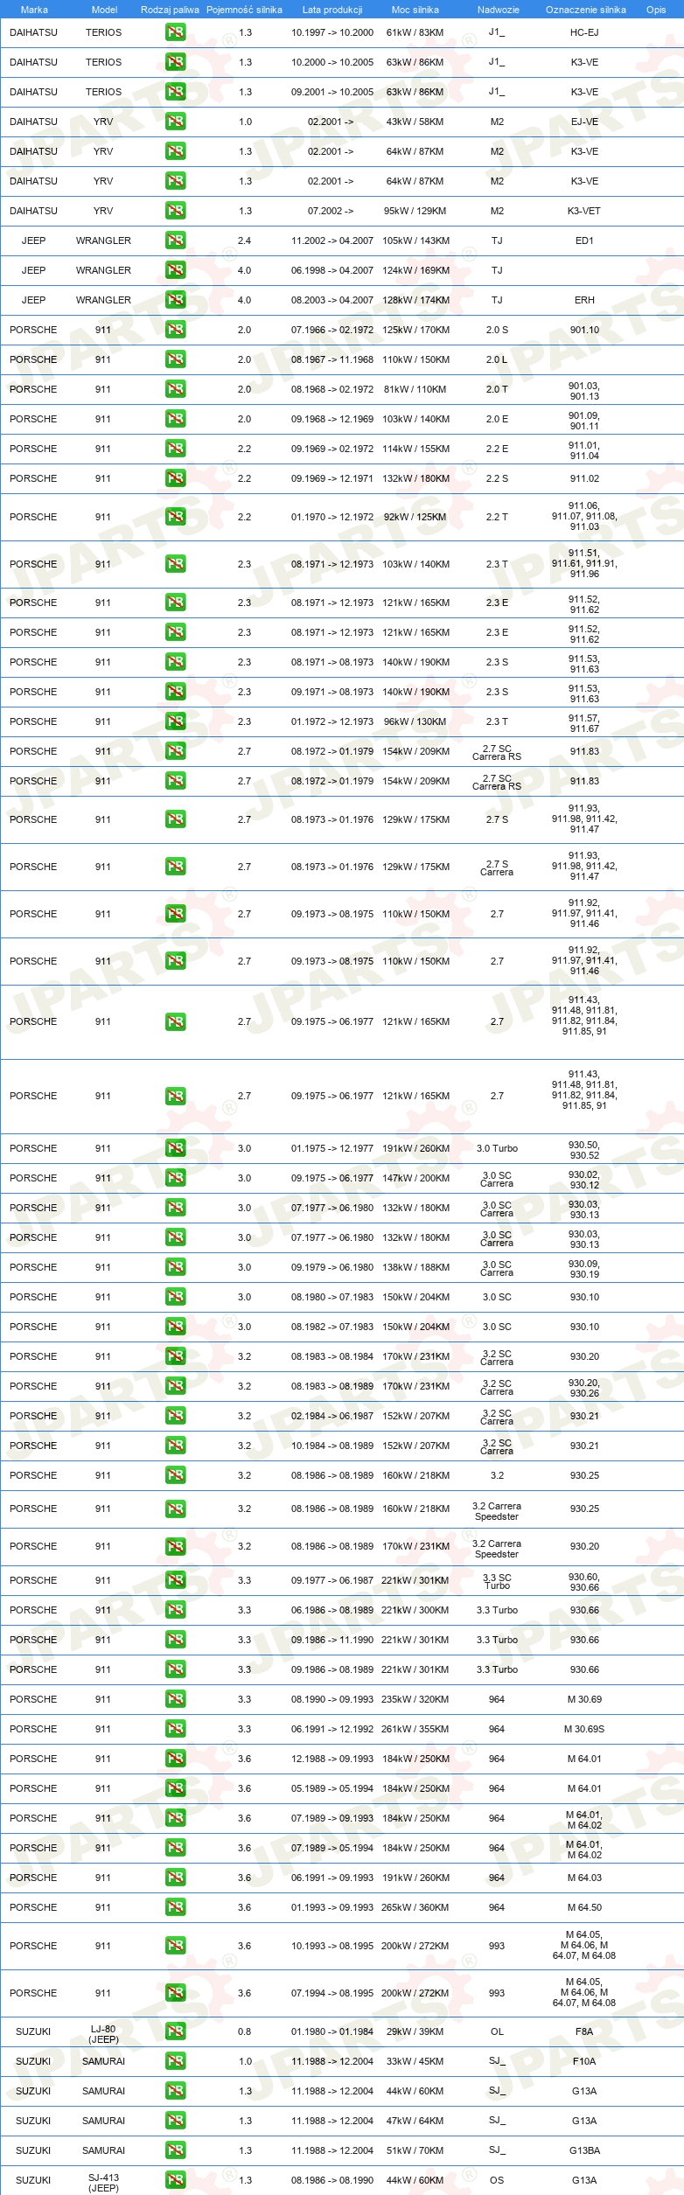The image size is (684, 2195).
Task: Select the 191kW / 260KM power cell of 3.0 Turbo
Action: pos(415,1148)
